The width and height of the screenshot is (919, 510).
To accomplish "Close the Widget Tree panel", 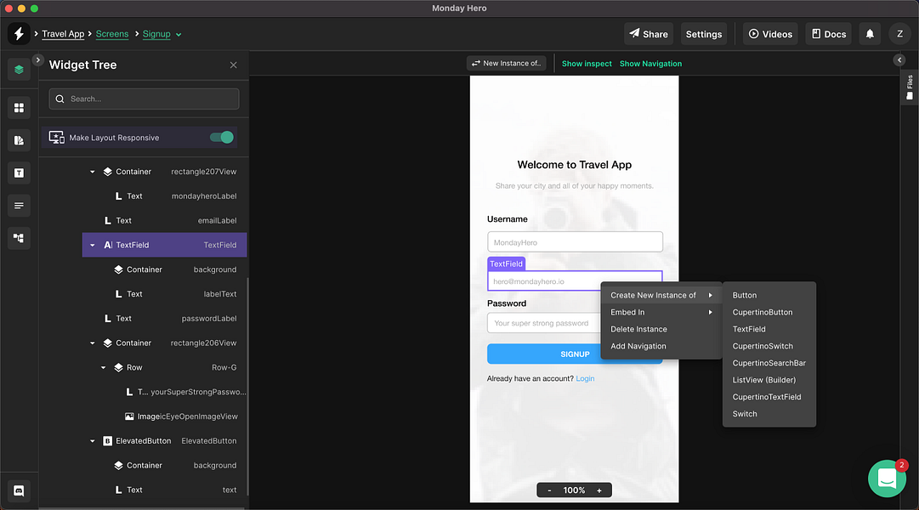I will click(x=233, y=65).
